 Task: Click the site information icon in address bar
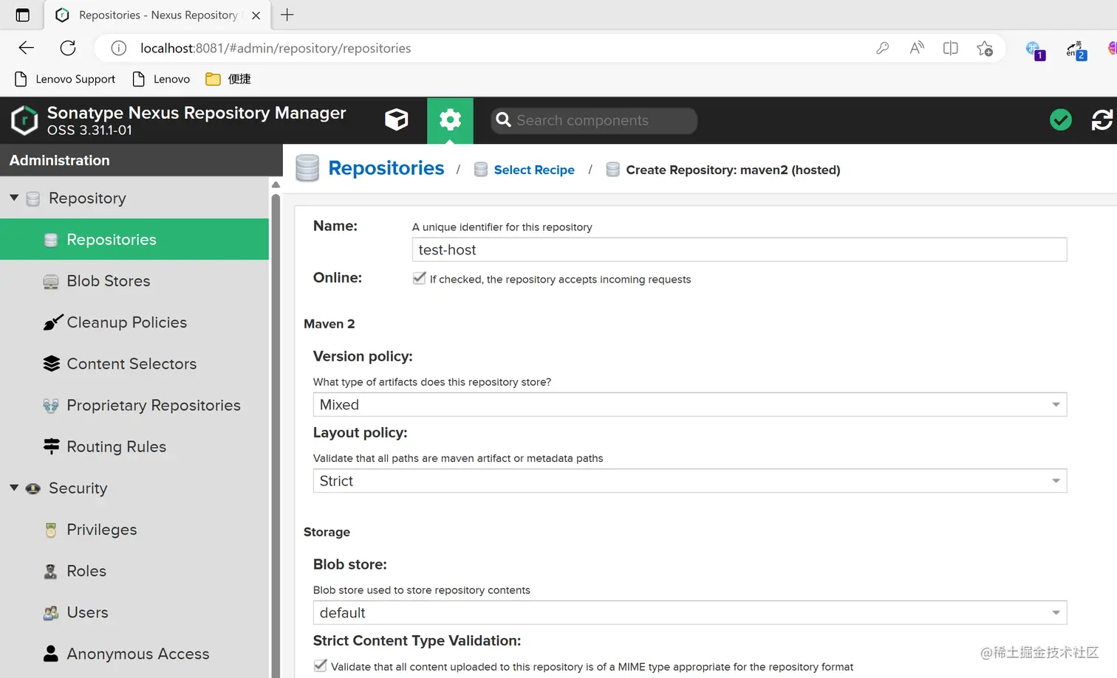coord(118,48)
